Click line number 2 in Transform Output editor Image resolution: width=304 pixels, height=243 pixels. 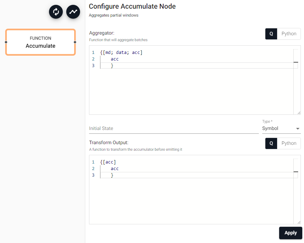pos(93,169)
